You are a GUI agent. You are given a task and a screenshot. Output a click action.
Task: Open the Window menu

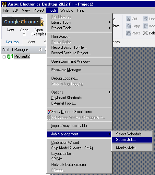tap(66, 10)
